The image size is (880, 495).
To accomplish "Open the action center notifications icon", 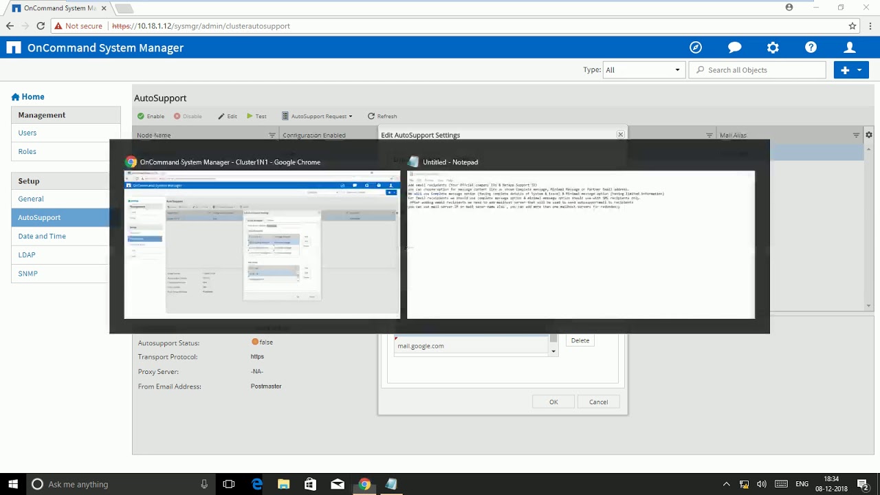I will coord(863,484).
